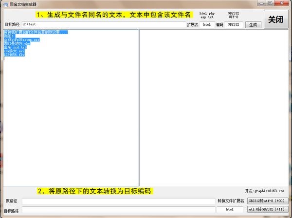Click the 原路径 label
The width and height of the screenshot is (292, 218).
pos(11,201)
